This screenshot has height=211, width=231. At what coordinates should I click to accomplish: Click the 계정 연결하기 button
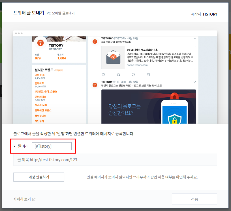tap(39, 177)
